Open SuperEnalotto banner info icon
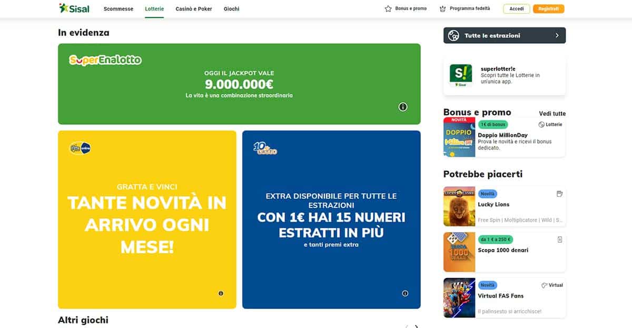This screenshot has width=632, height=328. coord(403,107)
